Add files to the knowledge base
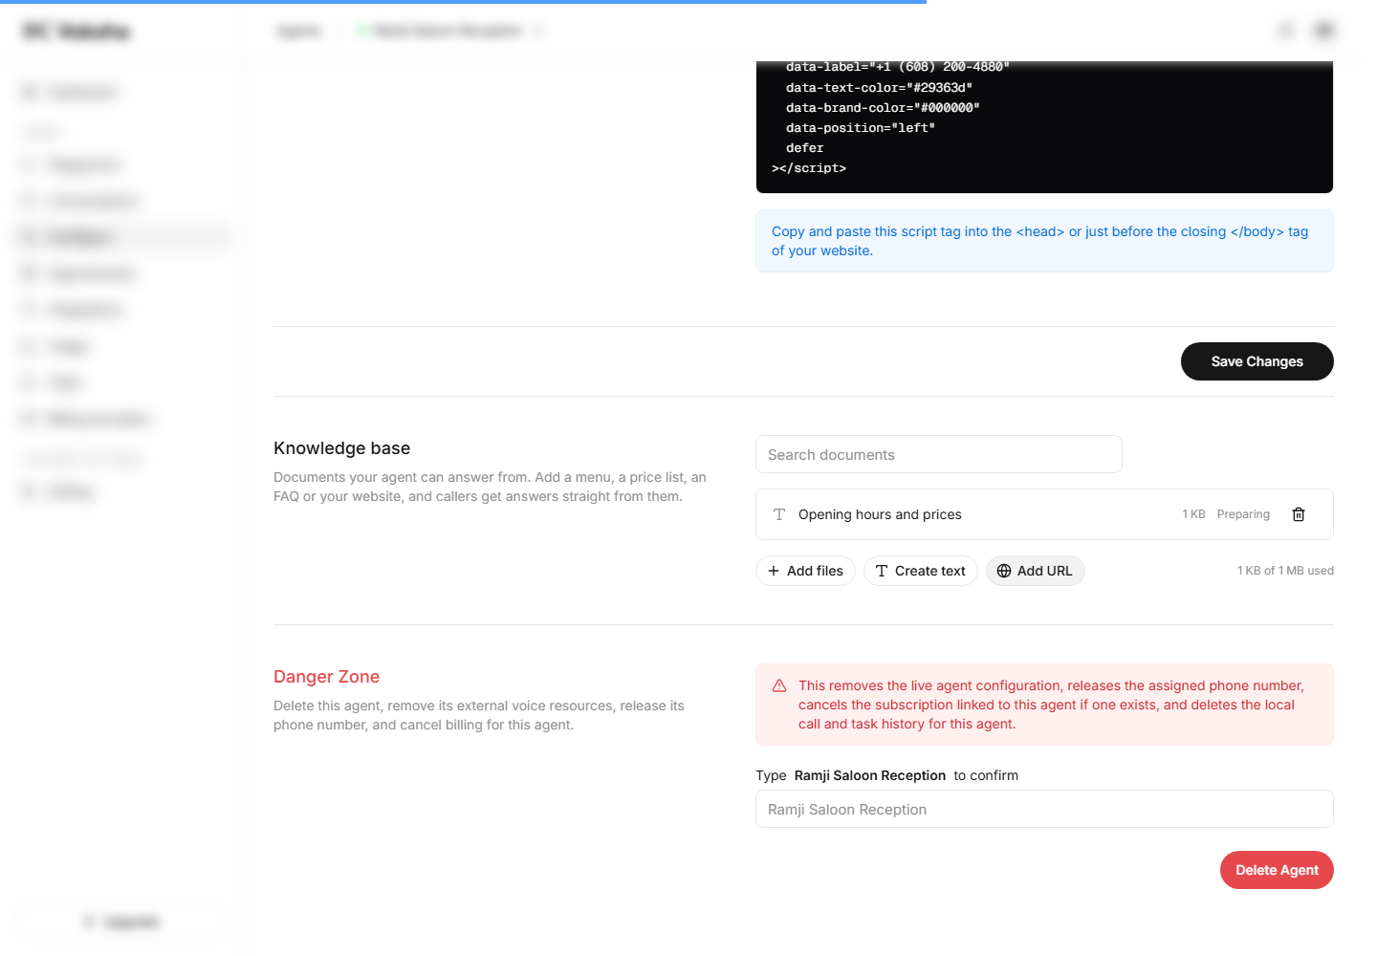The image size is (1377, 956). 805,571
